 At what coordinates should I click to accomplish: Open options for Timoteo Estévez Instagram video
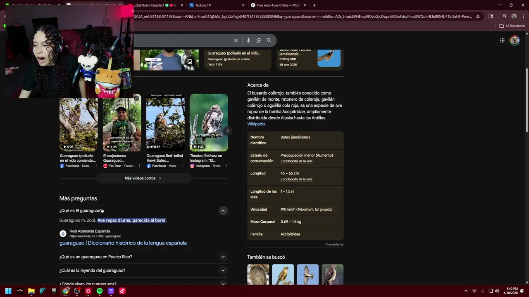[x=226, y=166]
